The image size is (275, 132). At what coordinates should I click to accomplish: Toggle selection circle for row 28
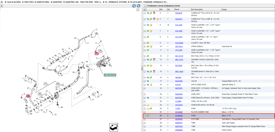[x=145, y=123]
